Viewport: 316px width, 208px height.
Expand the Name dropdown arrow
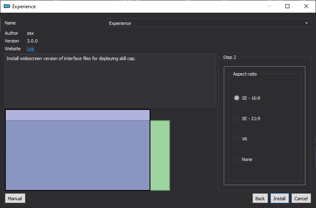coord(307,23)
